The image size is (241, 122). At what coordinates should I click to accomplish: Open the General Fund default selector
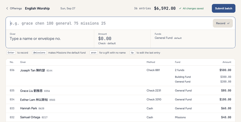pos(168,38)
